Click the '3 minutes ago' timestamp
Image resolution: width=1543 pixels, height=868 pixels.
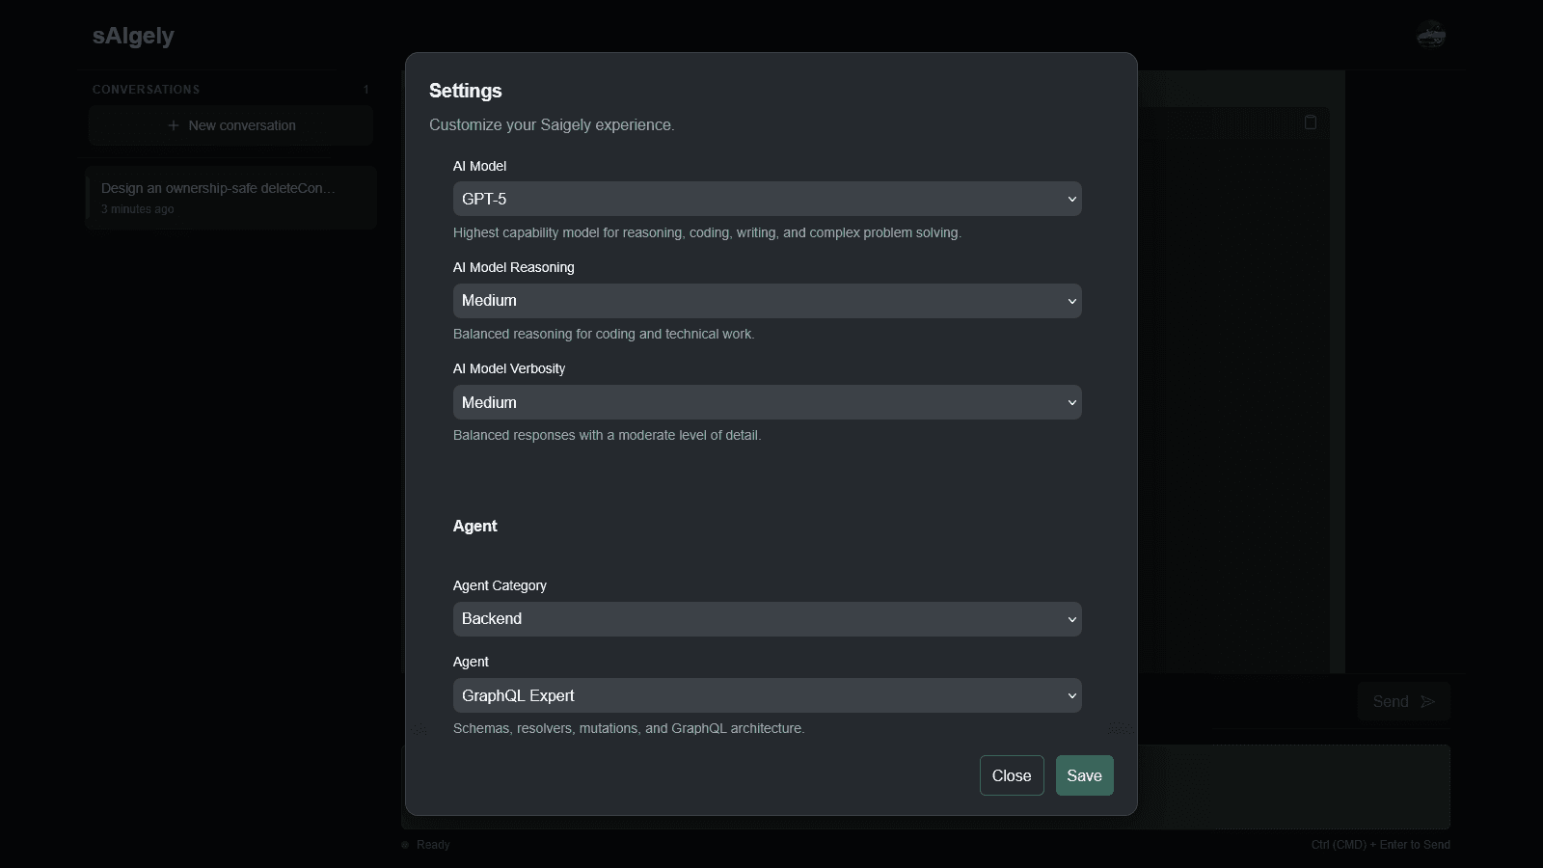[138, 209]
